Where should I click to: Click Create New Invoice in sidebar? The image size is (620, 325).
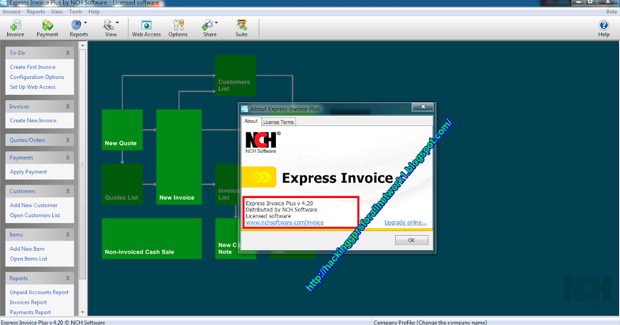coord(33,120)
